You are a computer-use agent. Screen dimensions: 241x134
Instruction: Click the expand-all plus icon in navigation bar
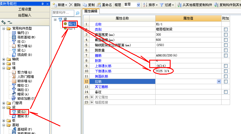point(3,22)
